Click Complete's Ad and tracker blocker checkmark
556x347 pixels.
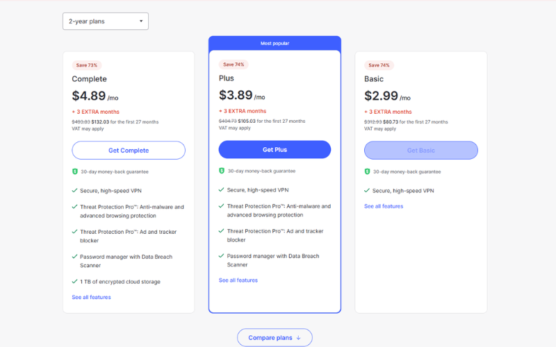point(74,232)
